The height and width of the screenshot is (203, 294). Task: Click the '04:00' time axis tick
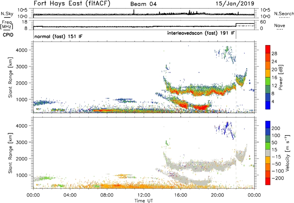tap(70, 195)
